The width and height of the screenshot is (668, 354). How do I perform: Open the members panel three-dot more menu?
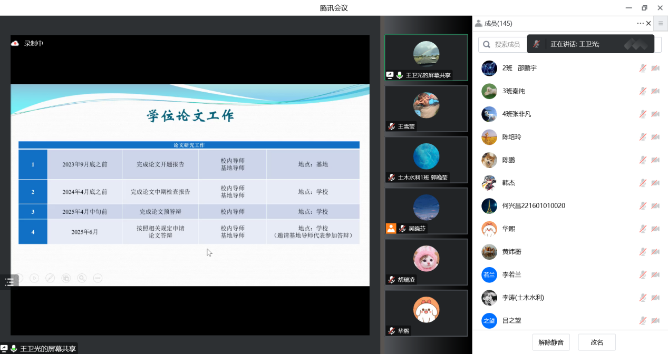coord(640,23)
